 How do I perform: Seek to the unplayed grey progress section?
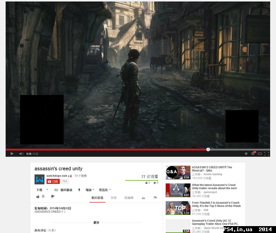tap(240, 150)
